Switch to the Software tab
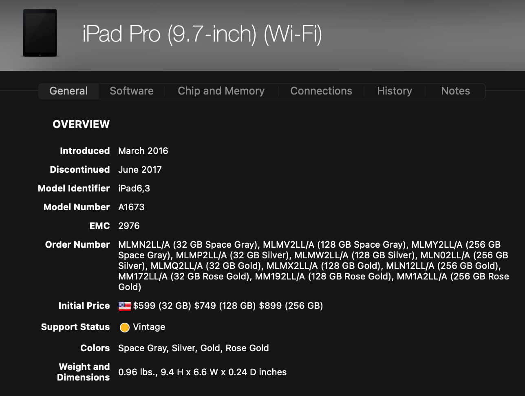 (x=132, y=91)
